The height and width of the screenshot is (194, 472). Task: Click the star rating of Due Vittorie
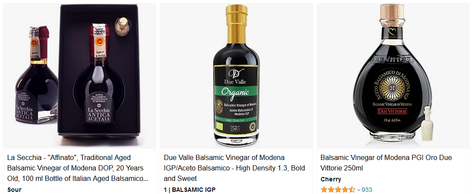(x=338, y=190)
